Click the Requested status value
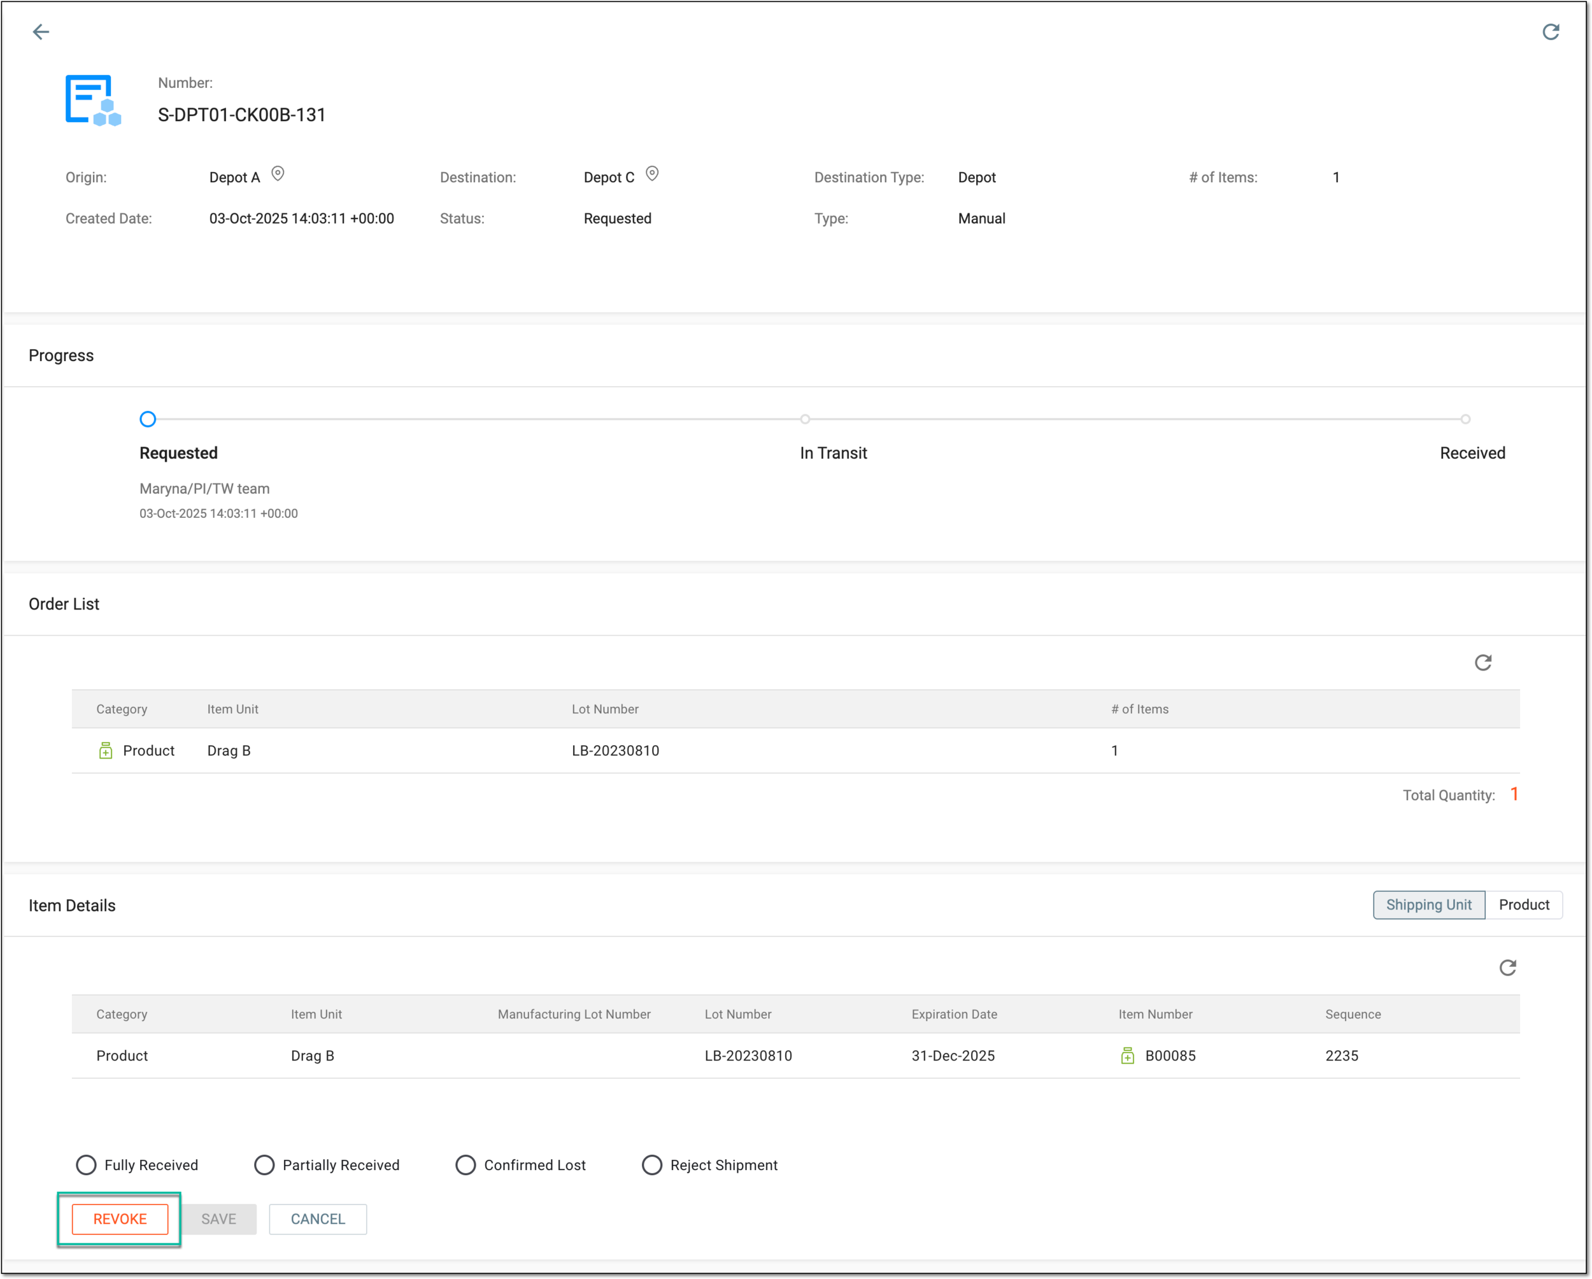The width and height of the screenshot is (1592, 1279). pos(617,218)
